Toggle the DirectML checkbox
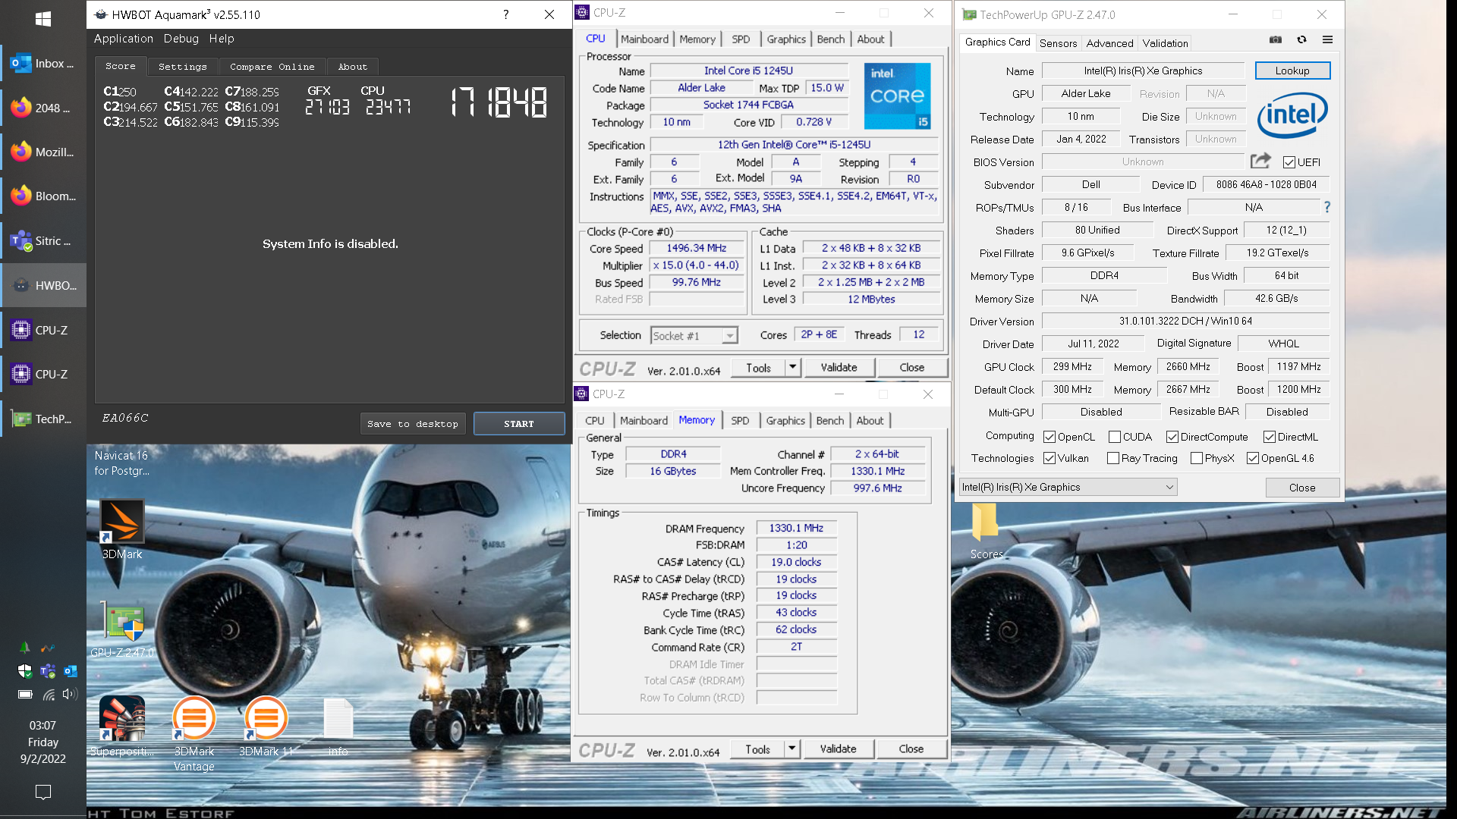This screenshot has height=819, width=1457. (1270, 437)
